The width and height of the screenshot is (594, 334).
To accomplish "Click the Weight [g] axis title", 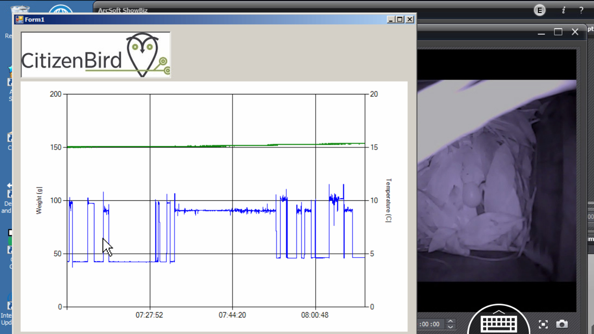I will pyautogui.click(x=39, y=201).
